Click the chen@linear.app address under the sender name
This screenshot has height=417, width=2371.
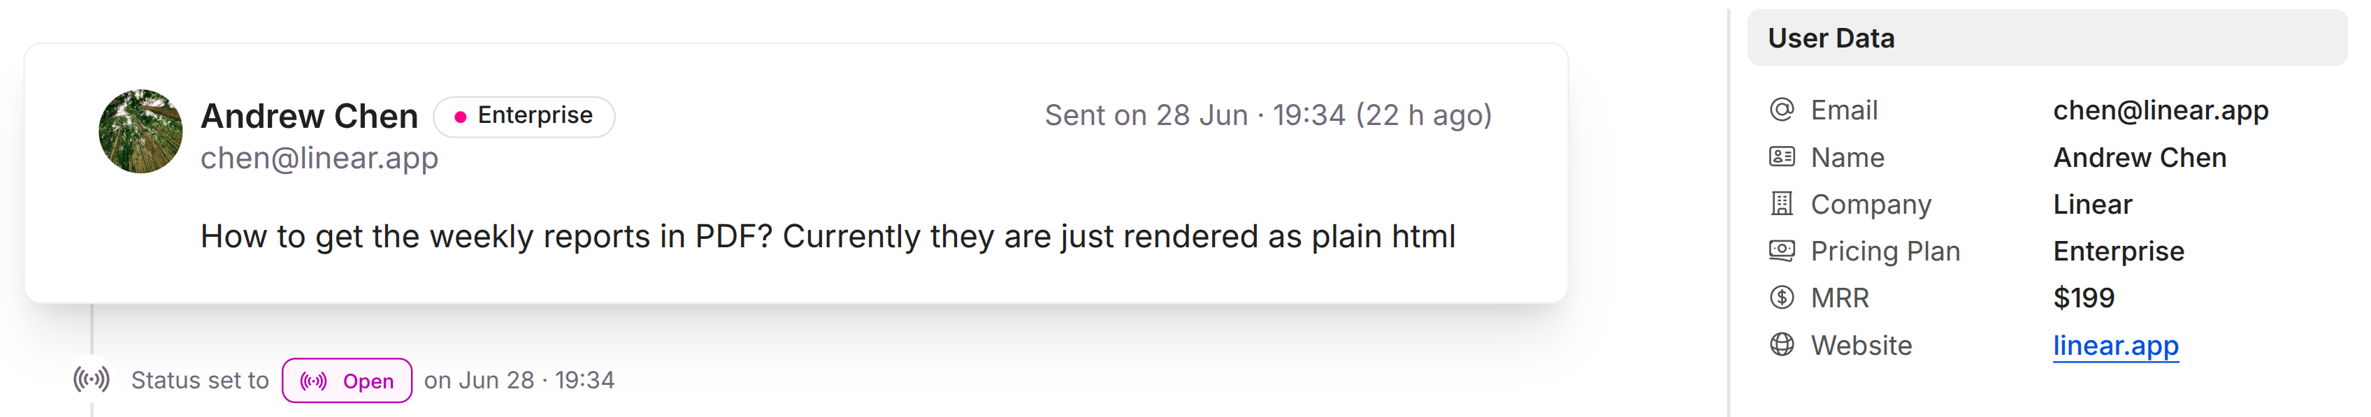(x=319, y=159)
